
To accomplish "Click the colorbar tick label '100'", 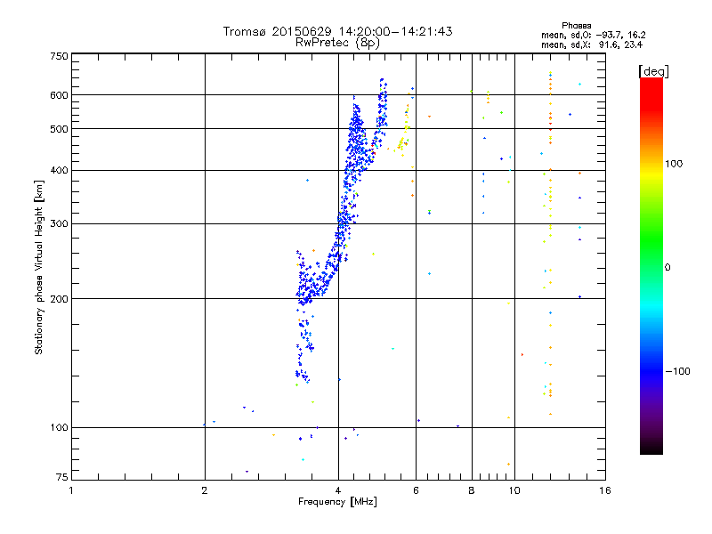I will [x=674, y=164].
